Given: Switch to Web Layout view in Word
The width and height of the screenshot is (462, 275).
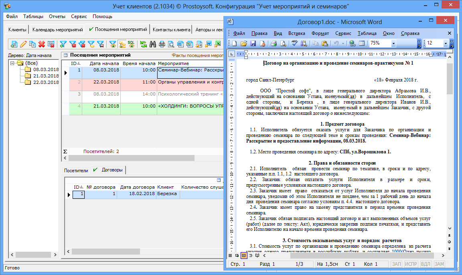Looking at the screenshot, I should click(237, 255).
